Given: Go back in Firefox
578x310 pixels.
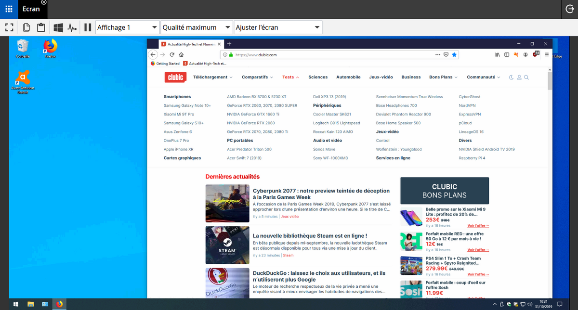Looking at the screenshot, I should click(x=153, y=55).
